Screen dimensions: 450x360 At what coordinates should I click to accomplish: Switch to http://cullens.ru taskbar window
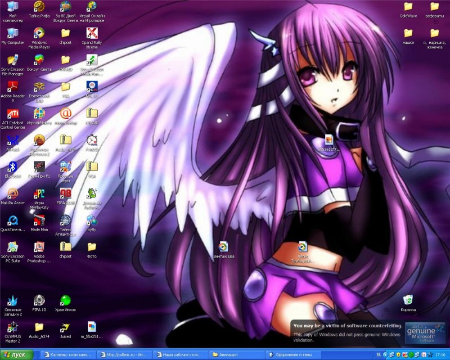click(125, 355)
